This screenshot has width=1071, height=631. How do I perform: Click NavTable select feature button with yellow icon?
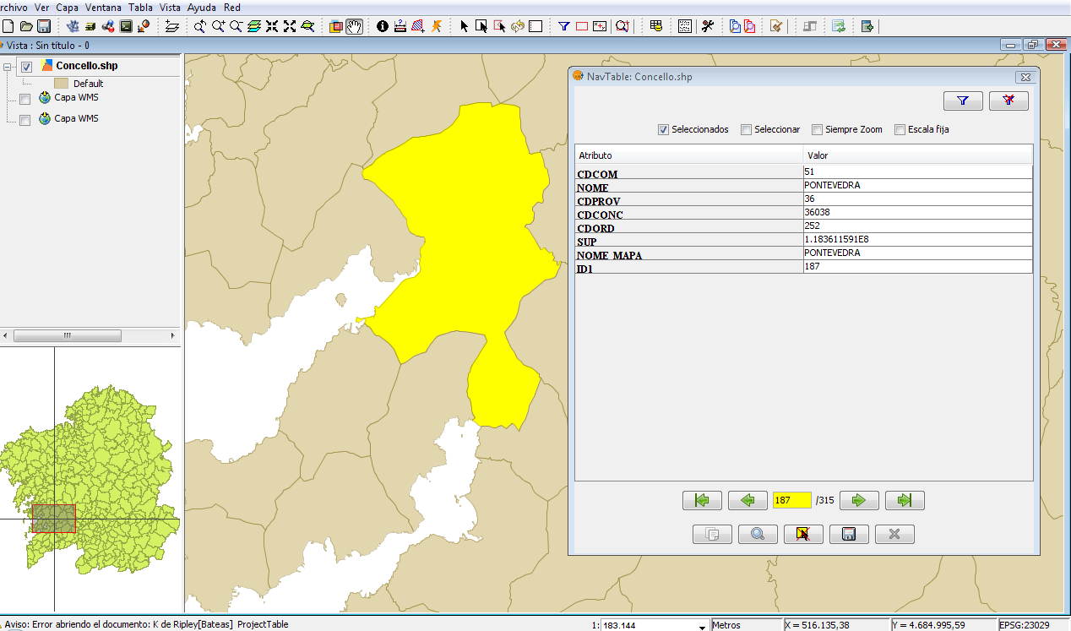click(803, 534)
